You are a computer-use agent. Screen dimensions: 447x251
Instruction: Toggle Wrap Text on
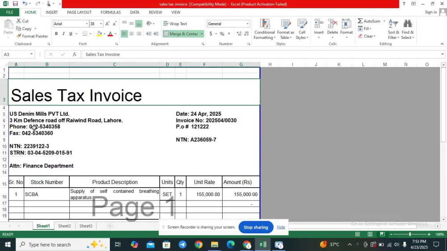point(175,24)
